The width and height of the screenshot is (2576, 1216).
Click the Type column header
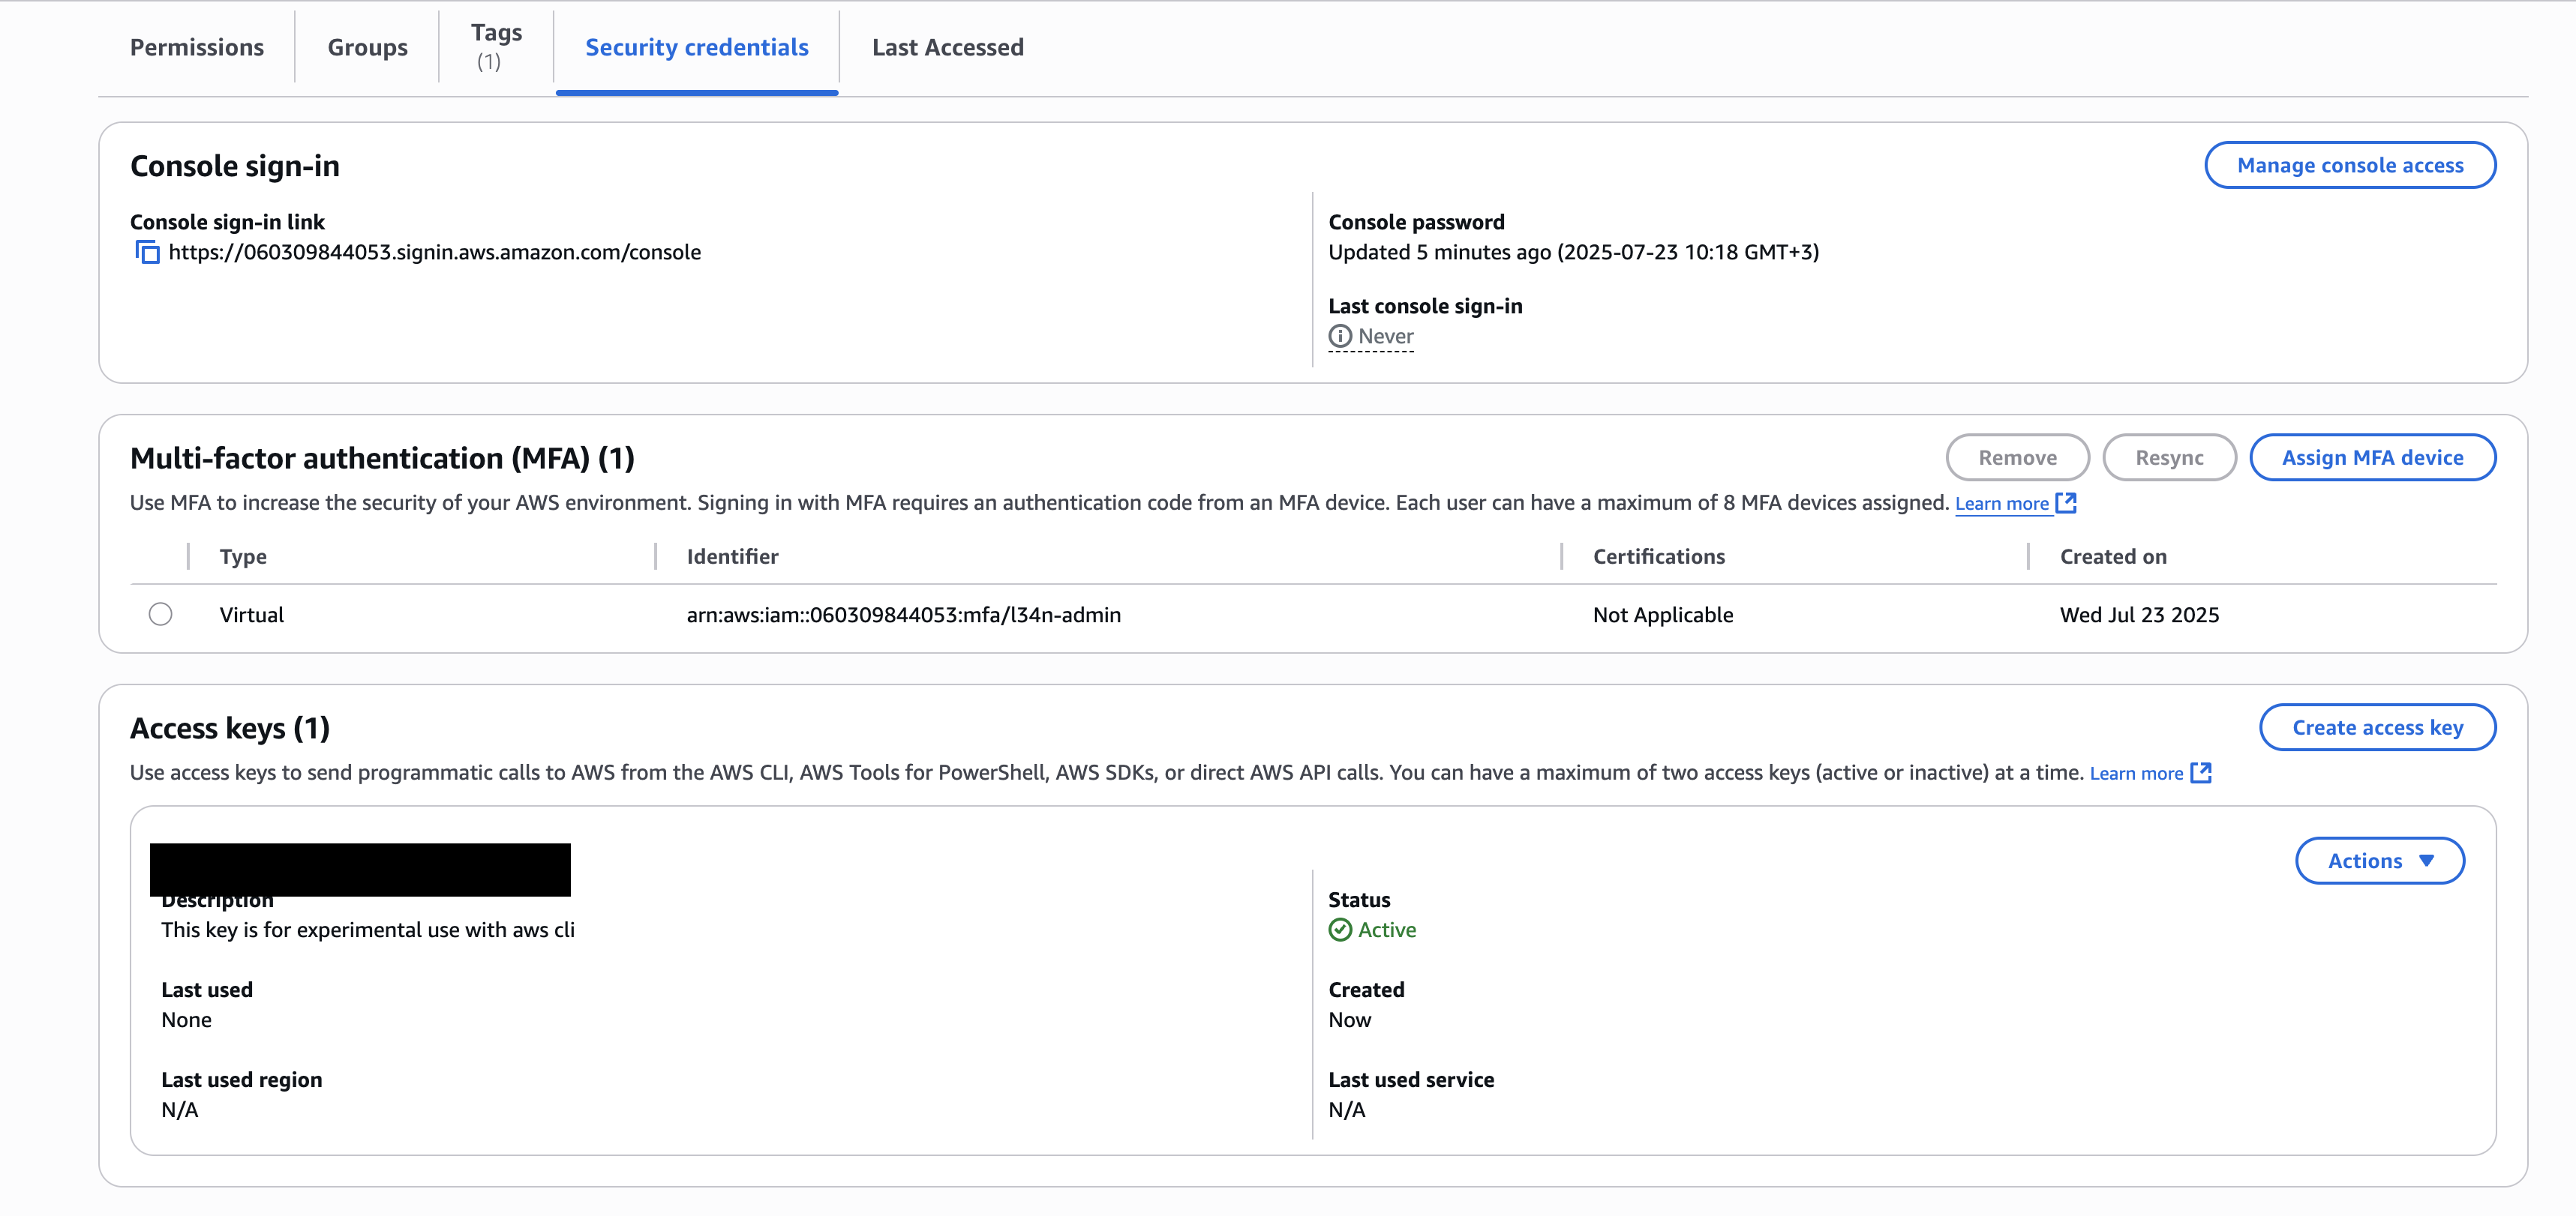[243, 556]
